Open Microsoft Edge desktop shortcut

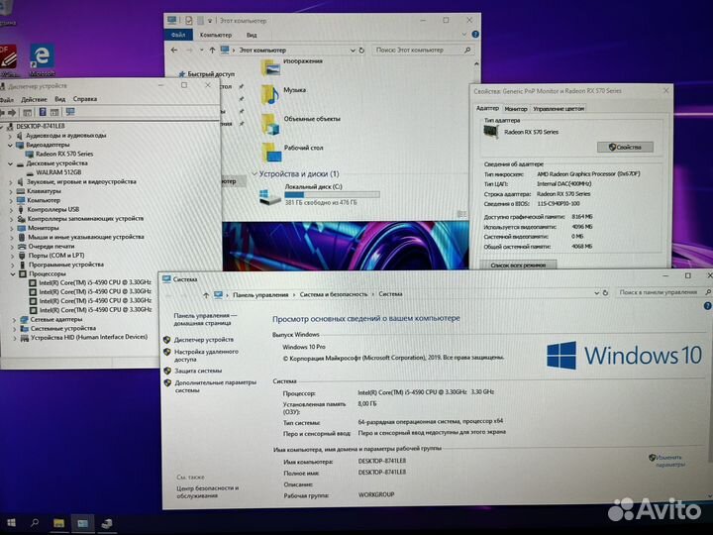tap(42, 58)
